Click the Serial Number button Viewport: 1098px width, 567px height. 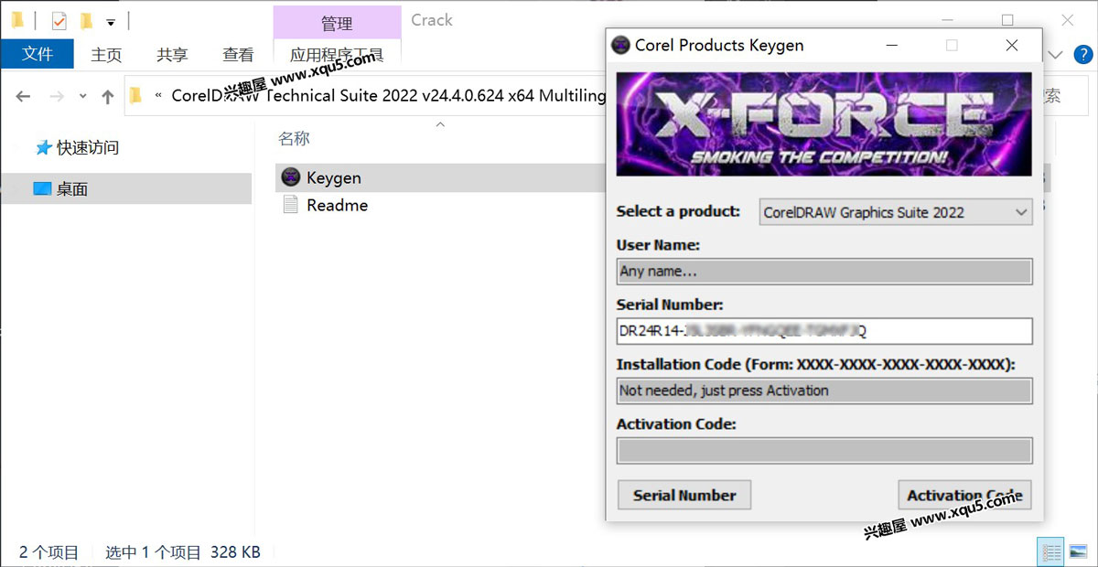tap(684, 495)
